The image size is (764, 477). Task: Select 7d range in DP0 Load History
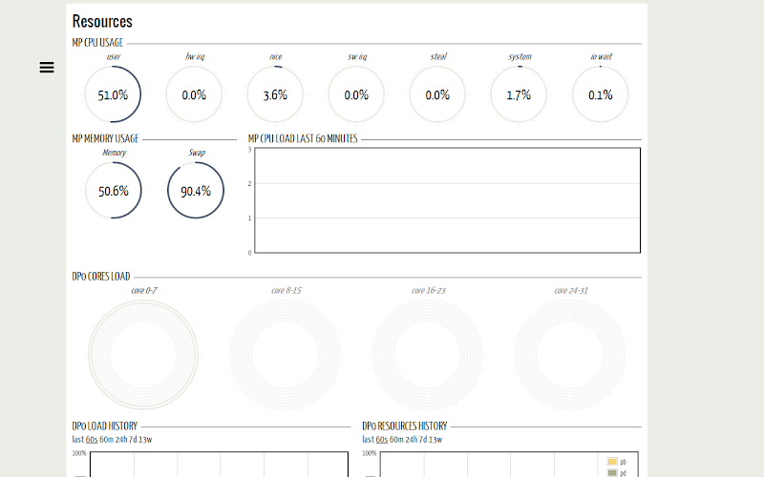pos(133,440)
